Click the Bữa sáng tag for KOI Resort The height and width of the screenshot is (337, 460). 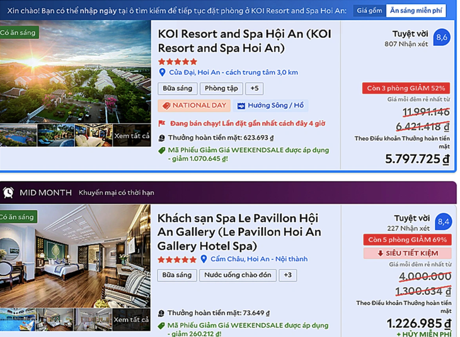pos(177,89)
